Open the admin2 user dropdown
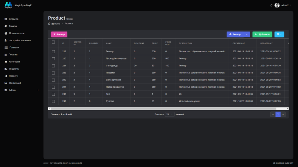This screenshot has width=298, height=167. [x=286, y=5]
